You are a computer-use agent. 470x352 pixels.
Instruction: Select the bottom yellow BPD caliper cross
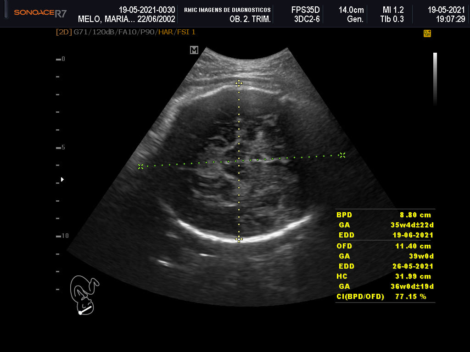[x=239, y=239]
